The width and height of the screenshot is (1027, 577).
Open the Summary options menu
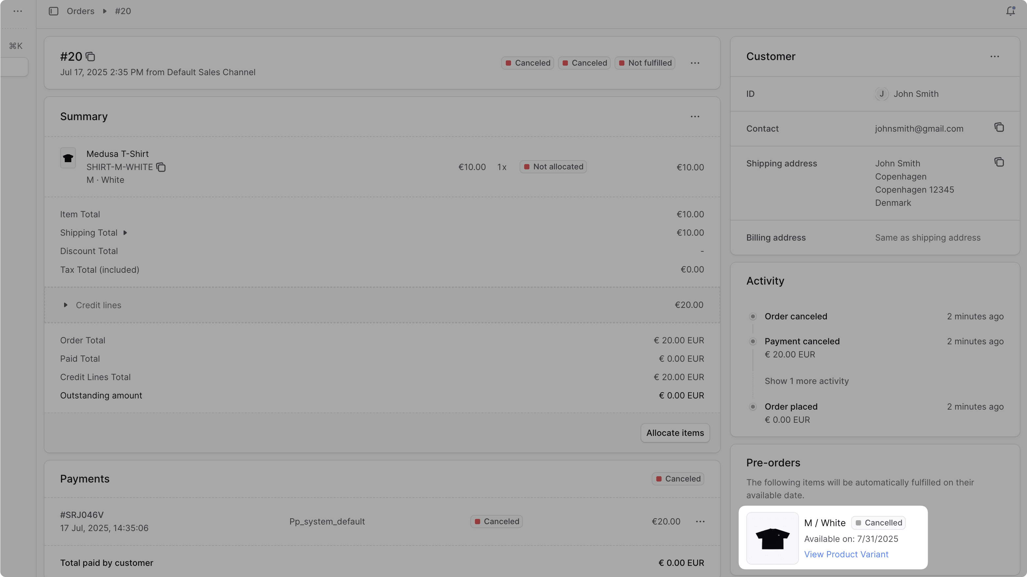695,116
